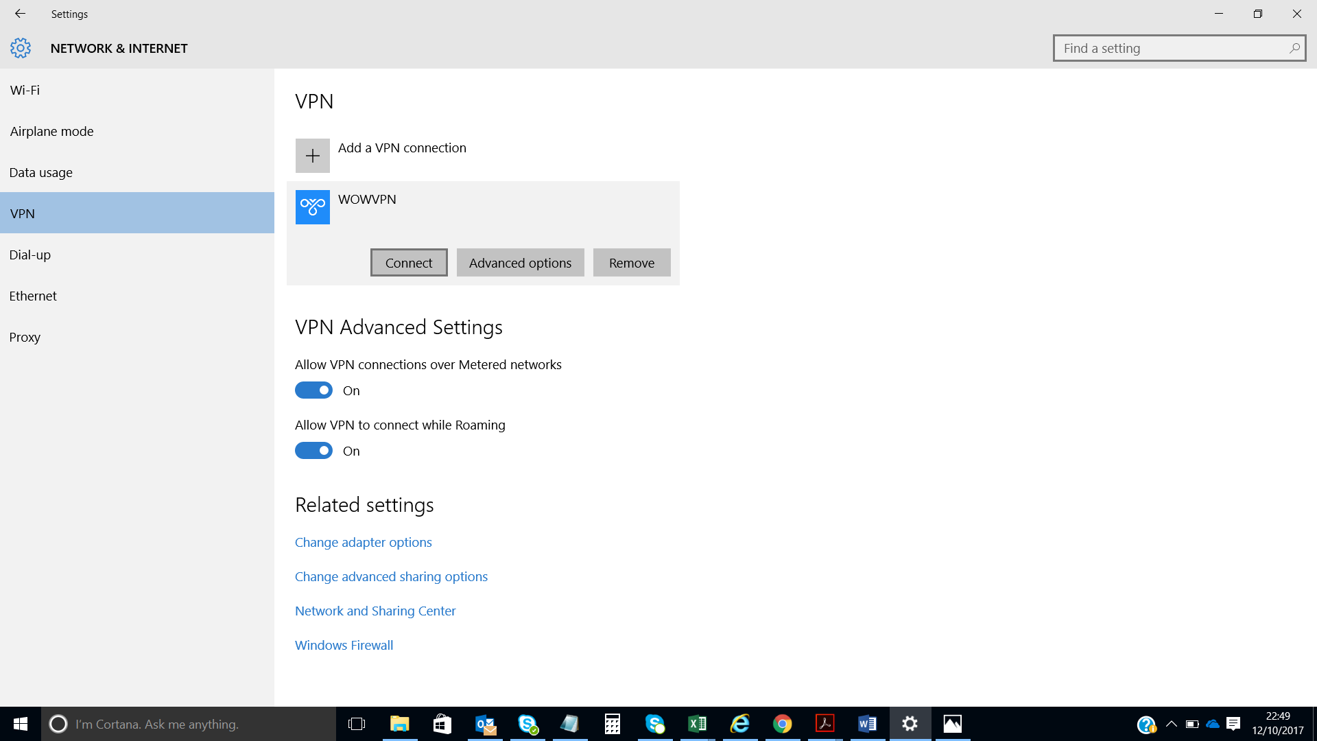Open Task View from the taskbar
This screenshot has height=741, width=1317.
click(x=357, y=724)
